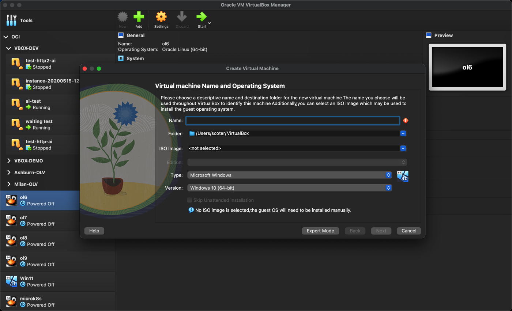Collapse the OCI group

click(6, 37)
